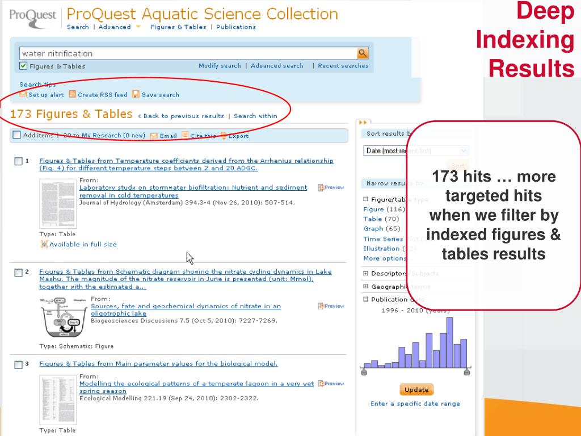Click the Export icon in results toolbar
Screen dimensions: 581x436
tap(224, 136)
